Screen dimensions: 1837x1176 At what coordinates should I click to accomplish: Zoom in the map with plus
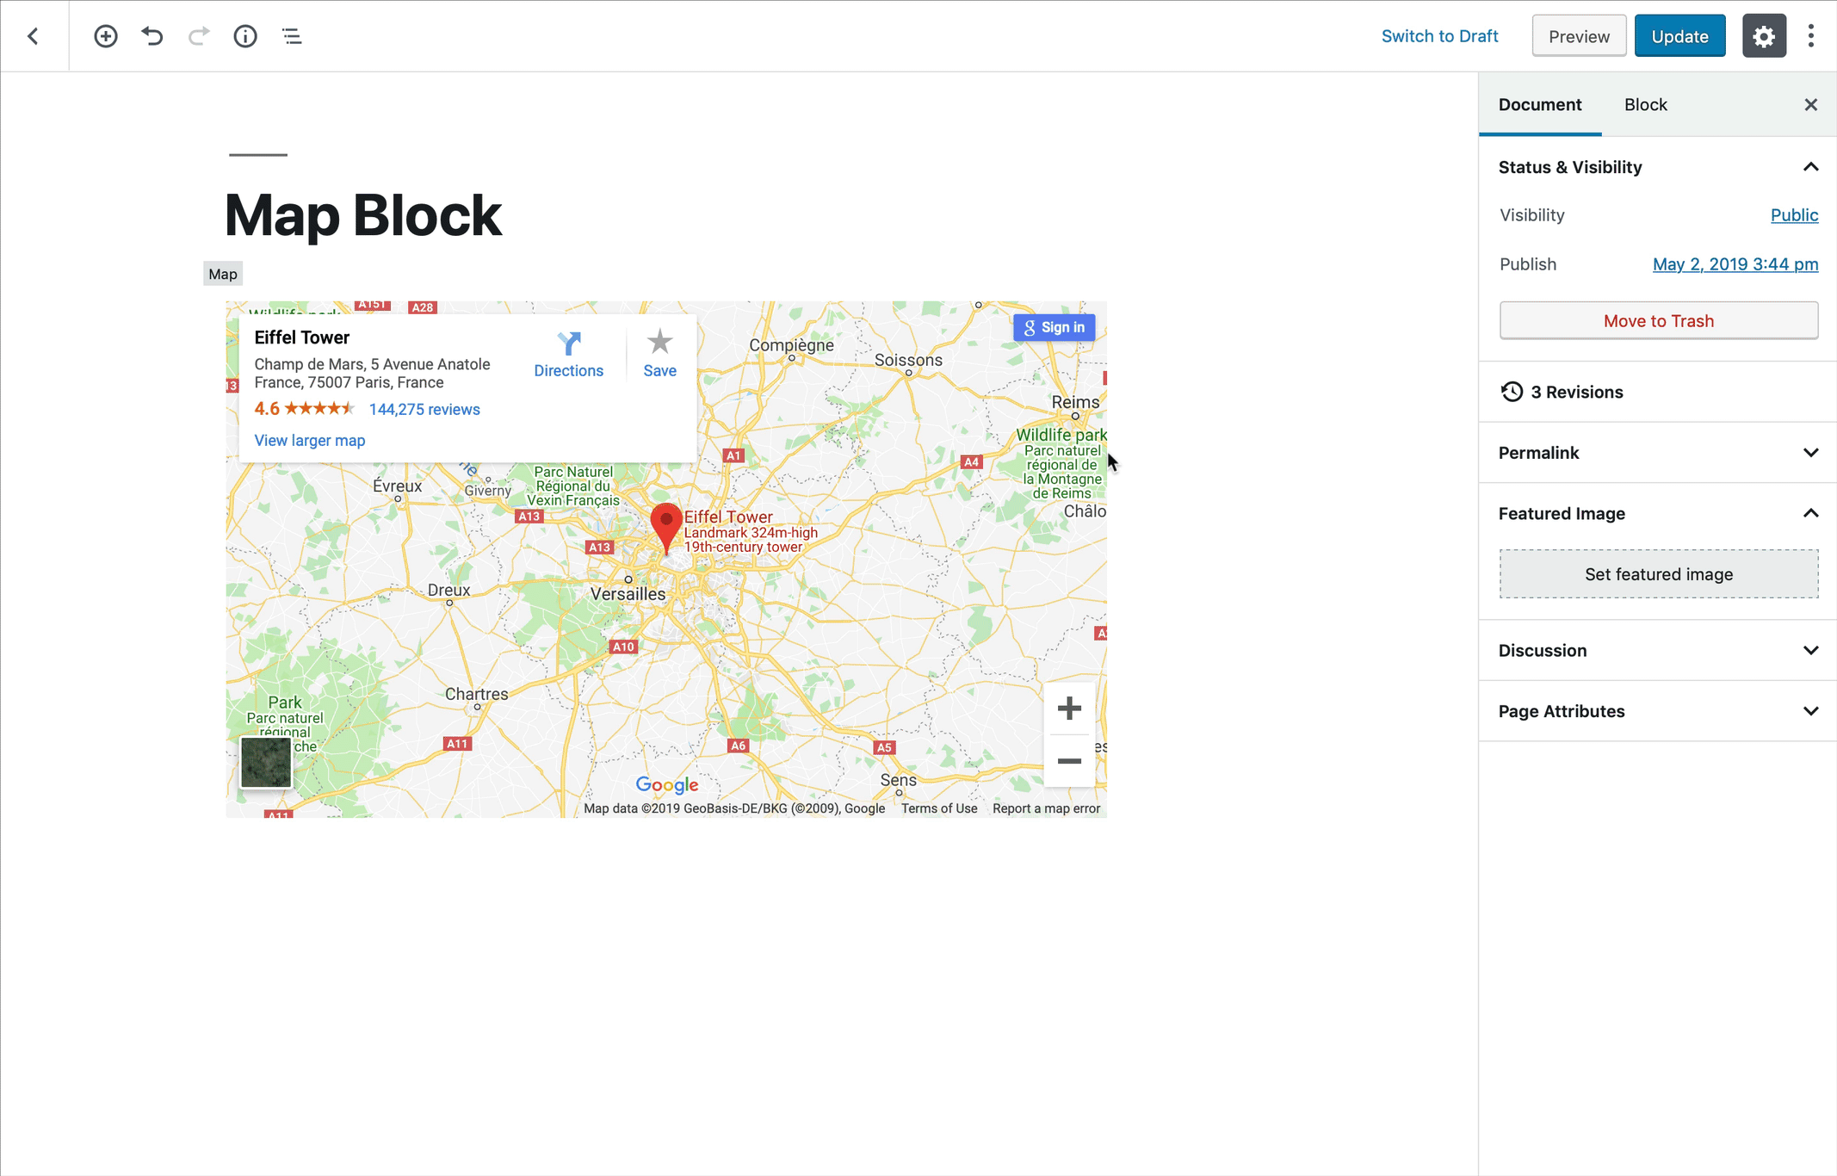coord(1069,709)
